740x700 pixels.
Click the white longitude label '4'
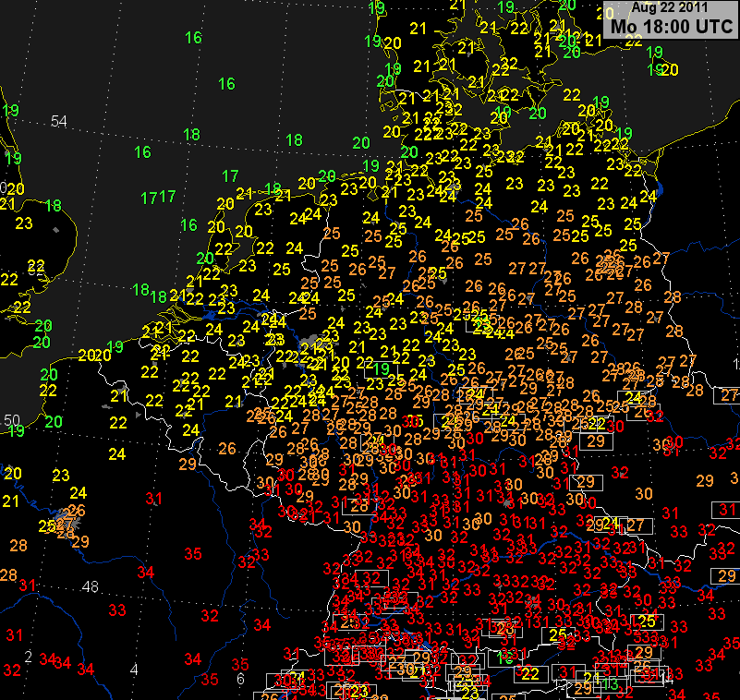tap(134, 669)
